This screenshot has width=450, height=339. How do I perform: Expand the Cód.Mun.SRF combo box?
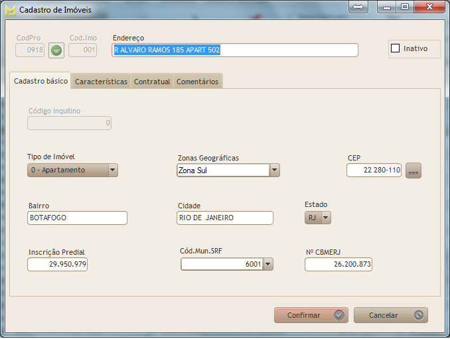coord(268,265)
